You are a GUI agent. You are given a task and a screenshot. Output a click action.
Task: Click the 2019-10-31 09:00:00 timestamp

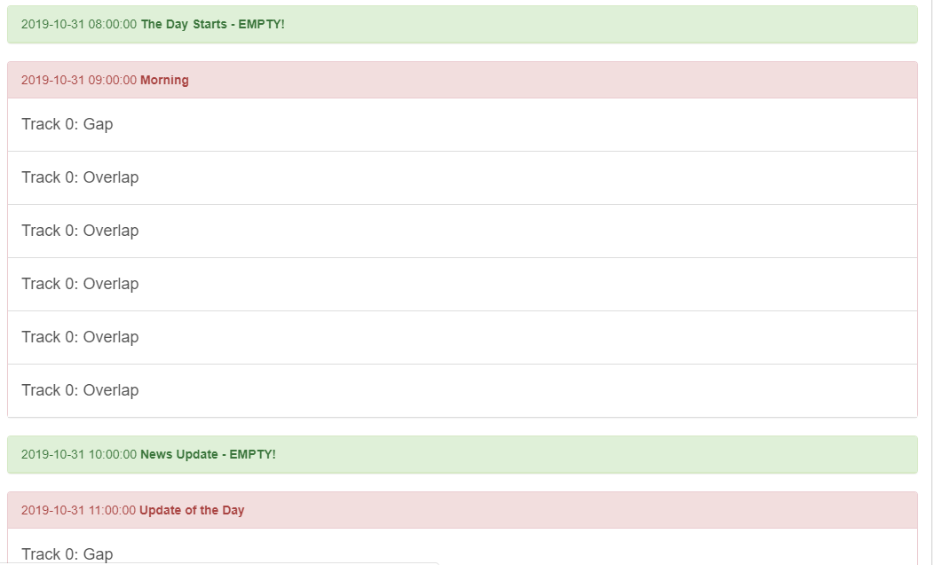coord(79,80)
